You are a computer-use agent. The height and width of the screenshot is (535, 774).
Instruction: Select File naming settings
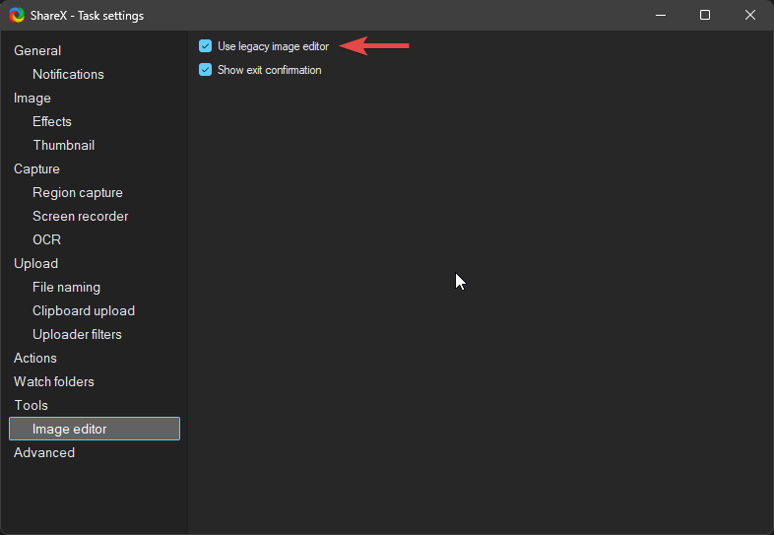tap(67, 288)
